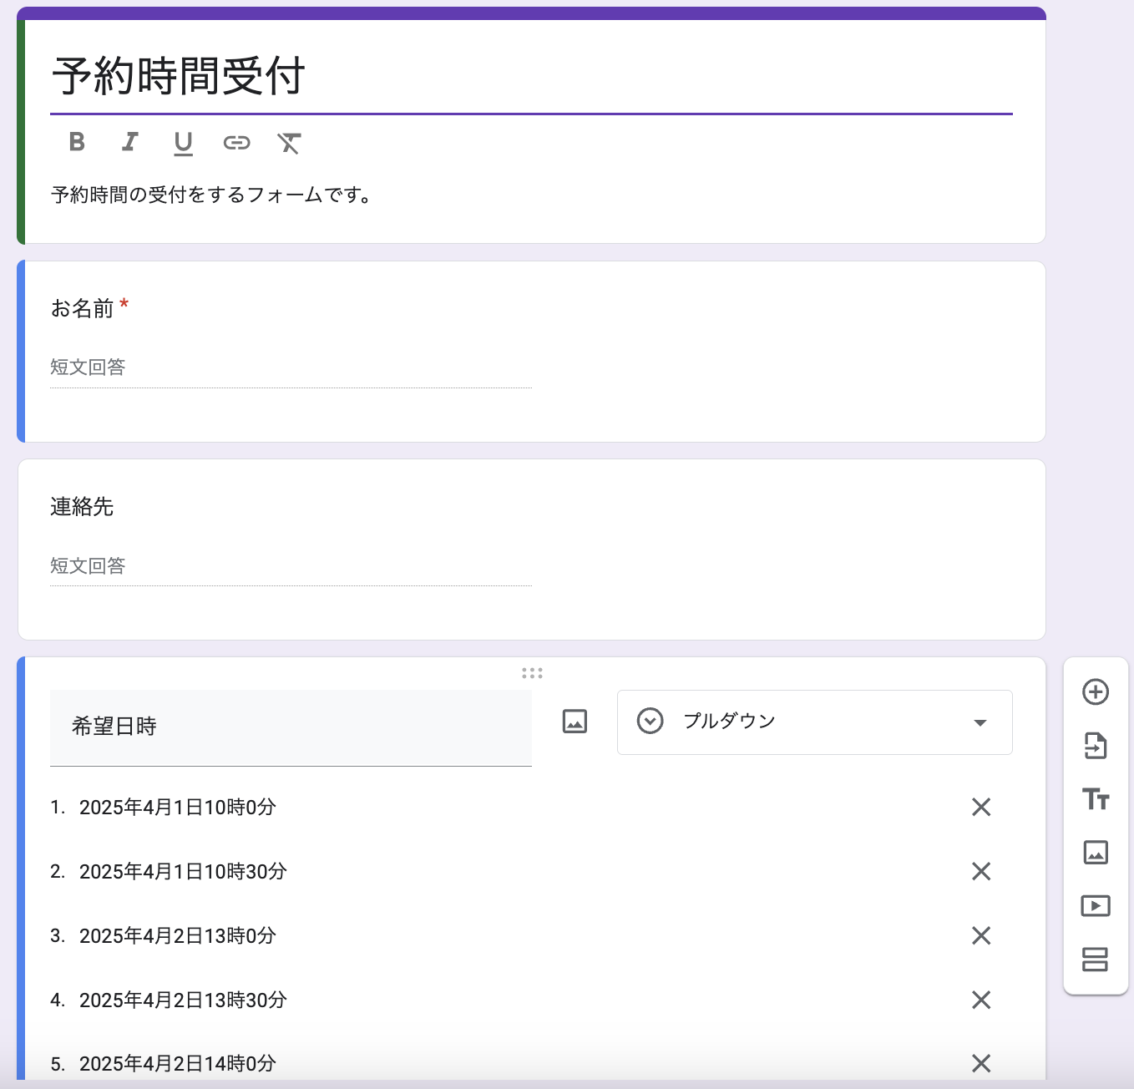
Task: Insert a link in the form description
Action: pyautogui.click(x=236, y=143)
